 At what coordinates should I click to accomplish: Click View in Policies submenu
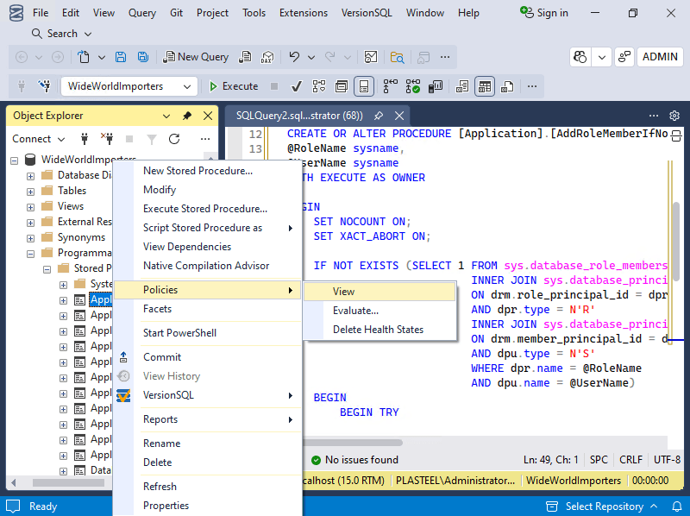pyautogui.click(x=379, y=292)
